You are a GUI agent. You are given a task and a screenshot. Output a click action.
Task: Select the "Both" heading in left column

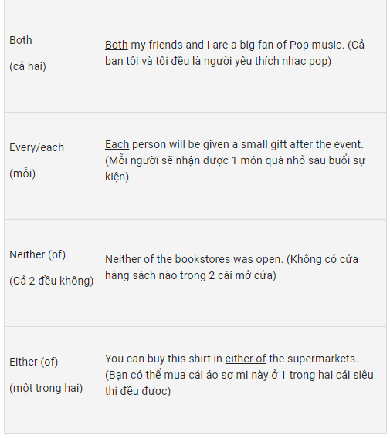21,40
